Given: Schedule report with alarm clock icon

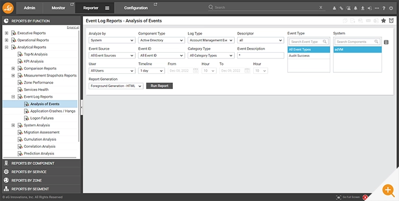Looking at the screenshot, I should (x=391, y=21).
